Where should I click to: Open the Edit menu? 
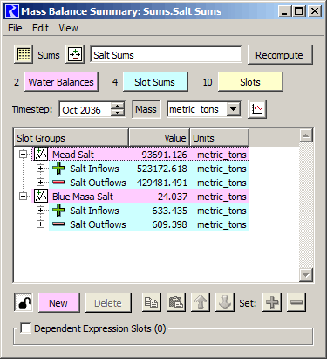40,28
